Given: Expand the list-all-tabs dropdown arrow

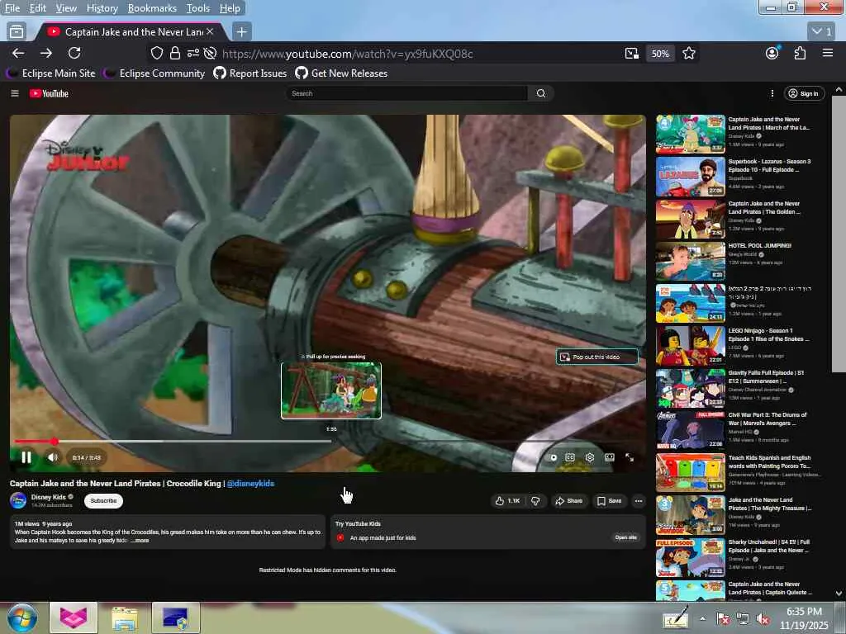Looking at the screenshot, I should click(822, 32).
